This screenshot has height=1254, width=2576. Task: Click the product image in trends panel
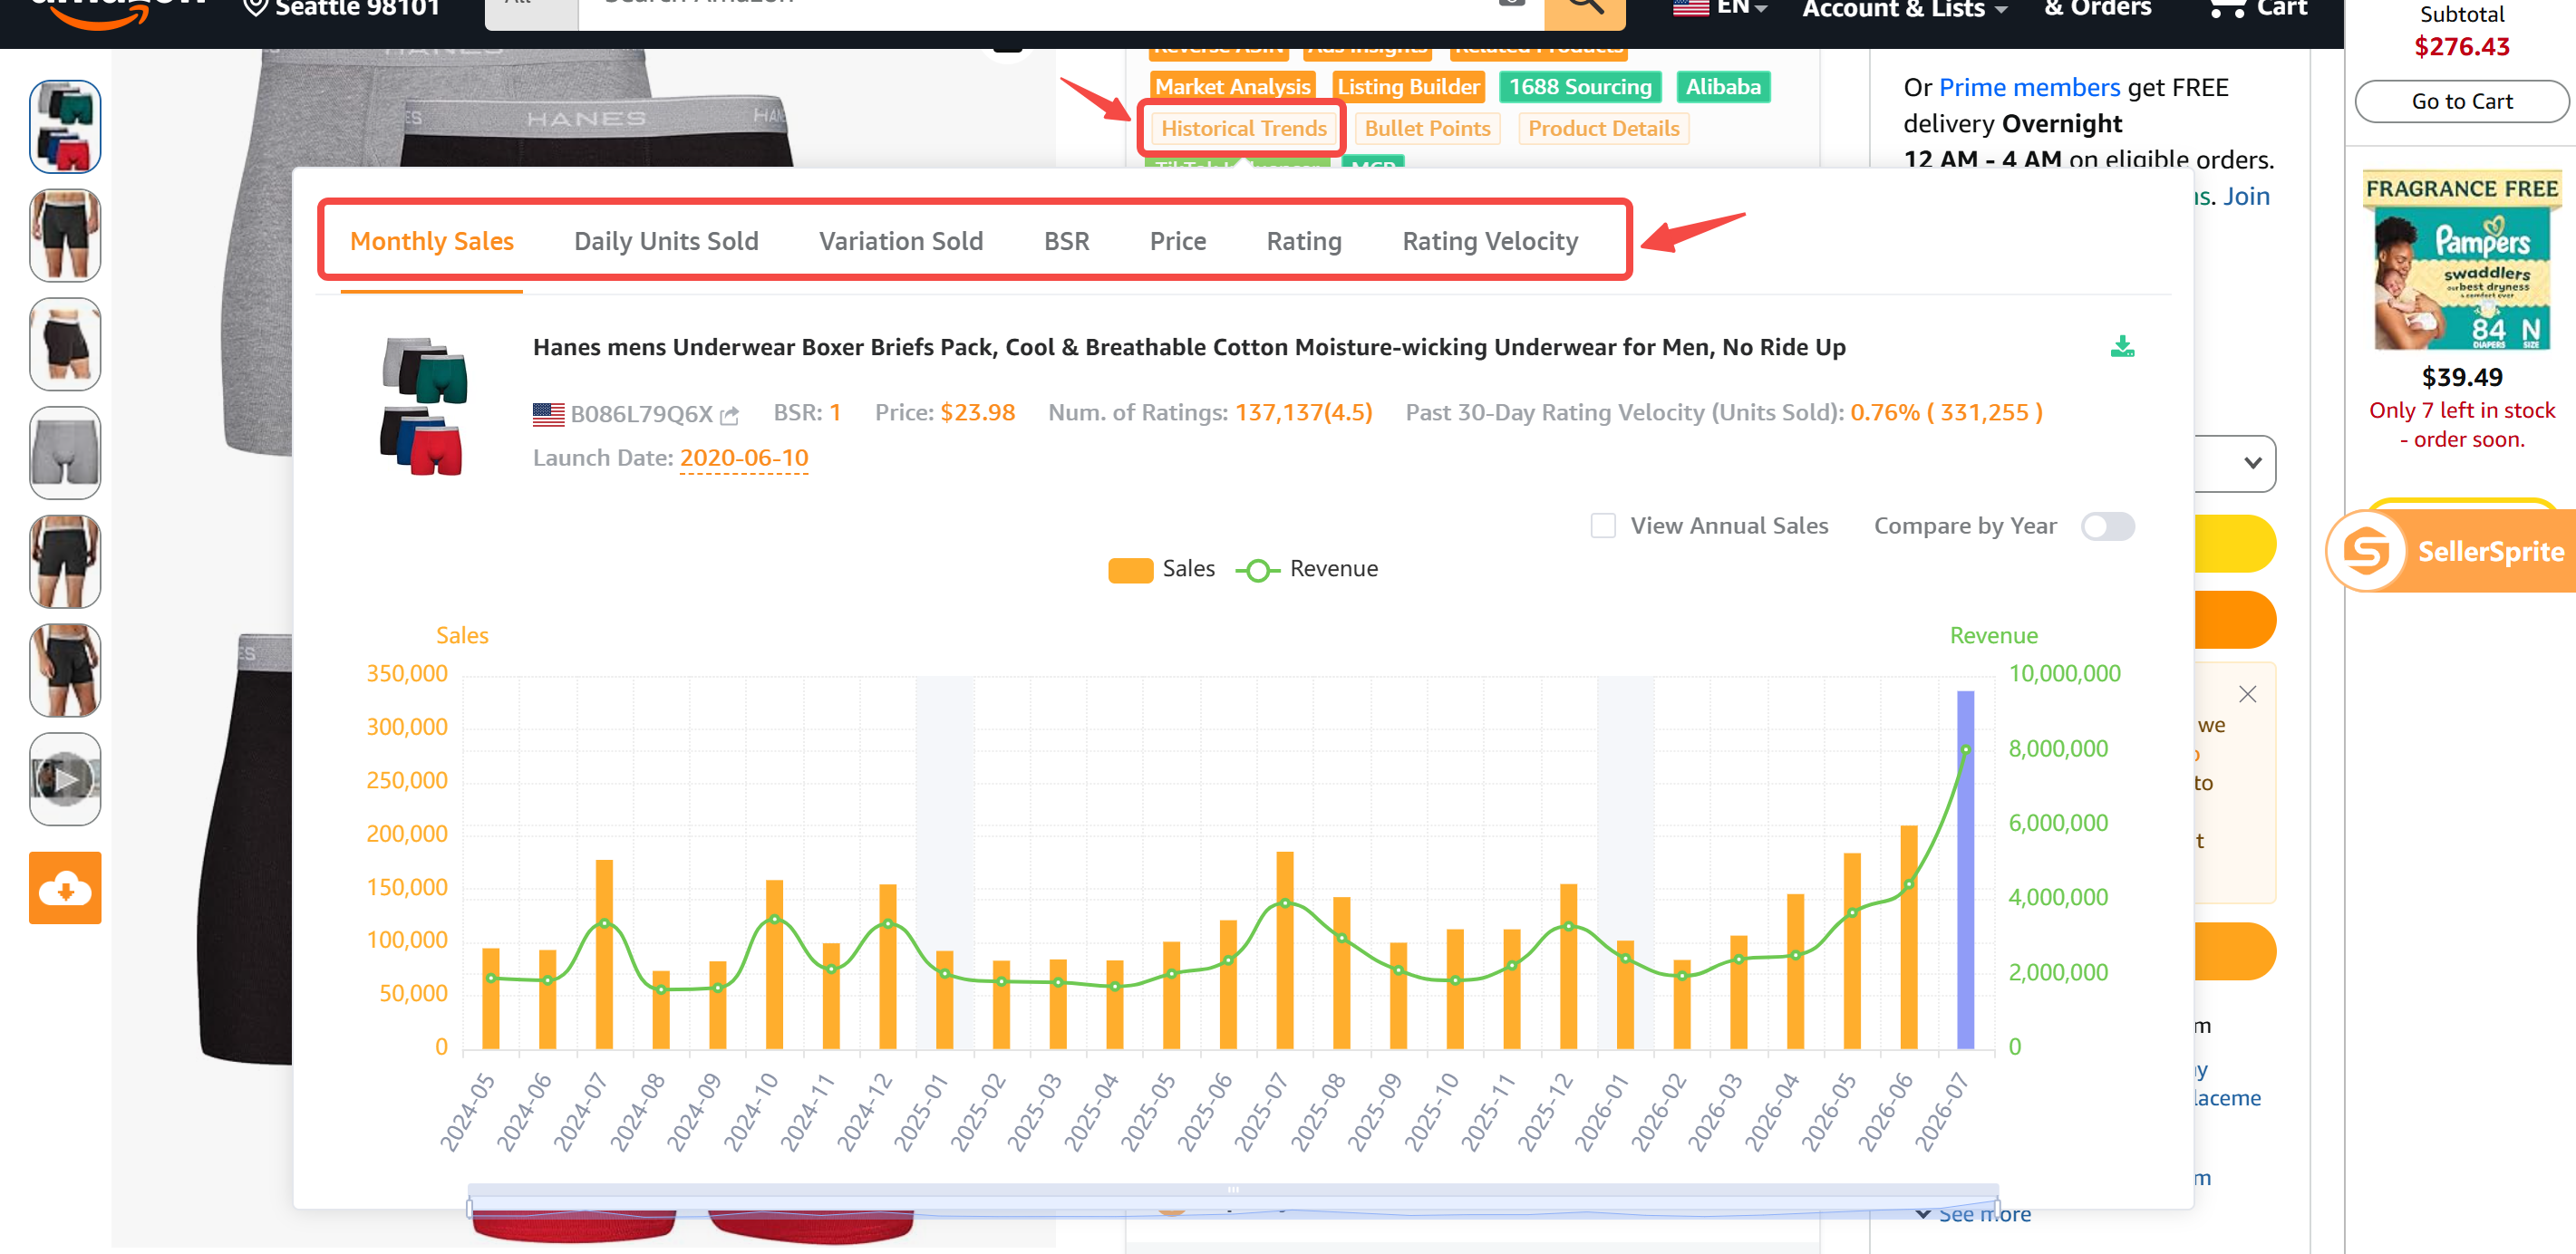pos(425,406)
